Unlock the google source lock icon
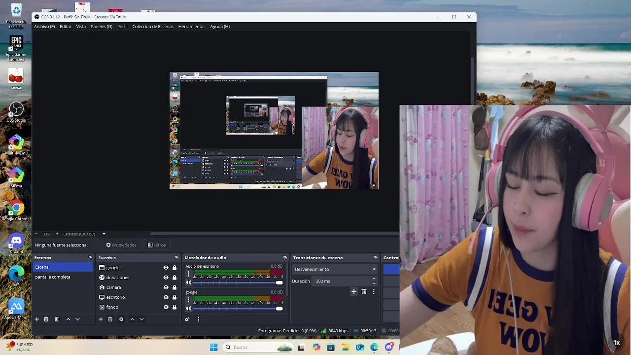The width and height of the screenshot is (631, 355). (x=175, y=267)
